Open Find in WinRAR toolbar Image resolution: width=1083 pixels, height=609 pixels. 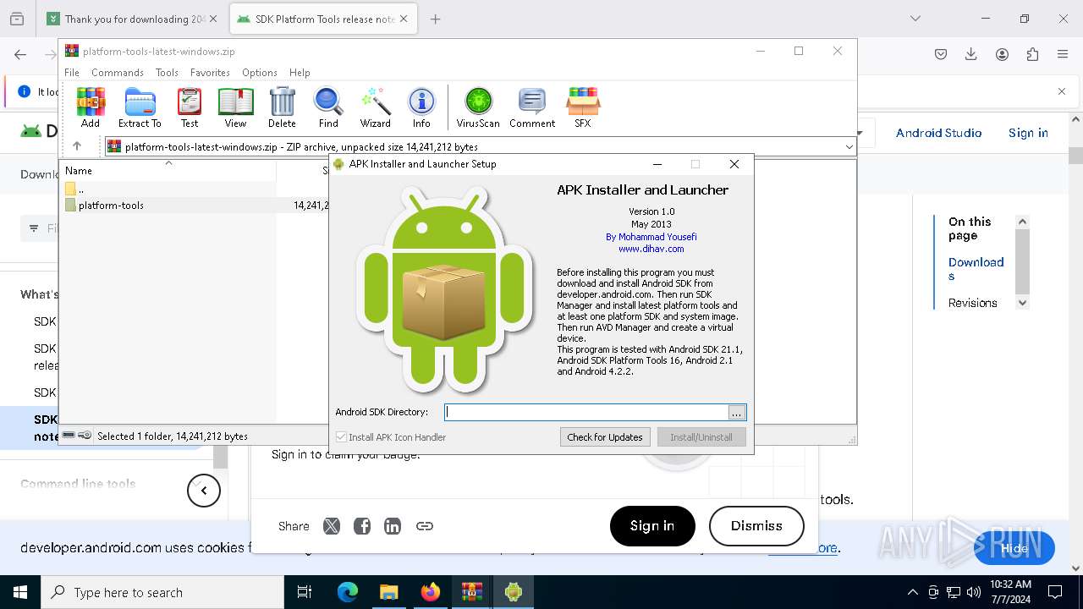pyautogui.click(x=328, y=107)
